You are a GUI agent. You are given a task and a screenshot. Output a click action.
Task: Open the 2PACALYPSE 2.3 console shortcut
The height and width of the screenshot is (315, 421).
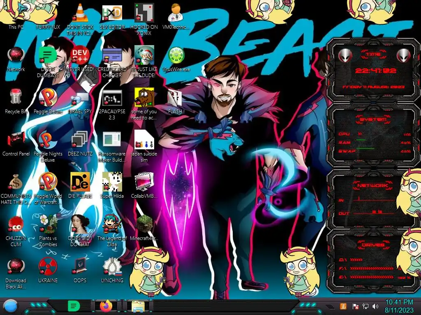click(112, 104)
